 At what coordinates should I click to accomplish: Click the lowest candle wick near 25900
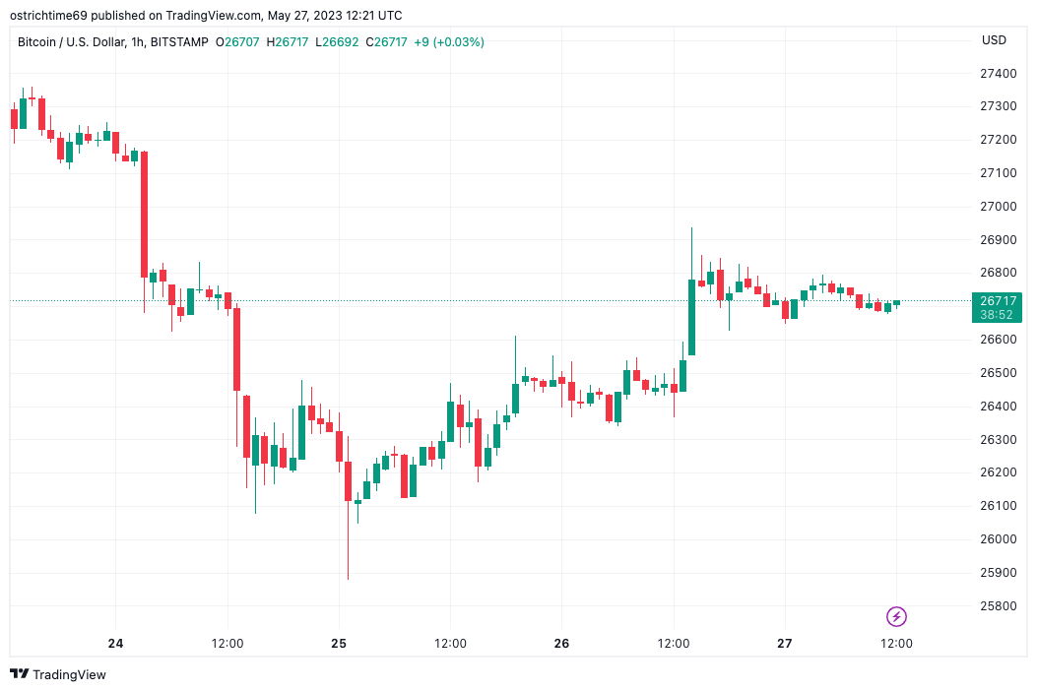[x=348, y=540]
